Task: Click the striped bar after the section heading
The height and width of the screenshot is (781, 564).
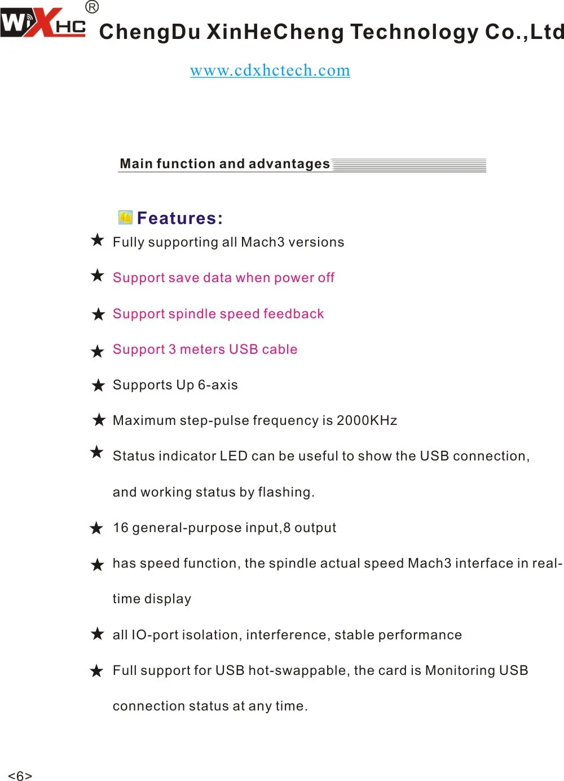Action: point(409,165)
